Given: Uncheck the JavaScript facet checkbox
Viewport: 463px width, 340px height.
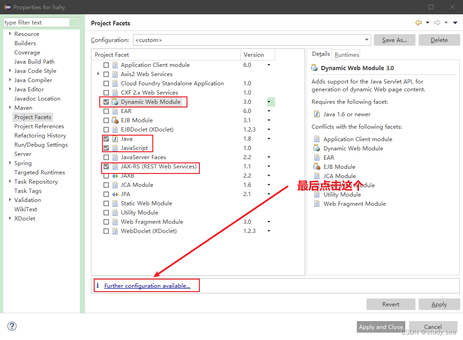Looking at the screenshot, I should click(x=106, y=148).
